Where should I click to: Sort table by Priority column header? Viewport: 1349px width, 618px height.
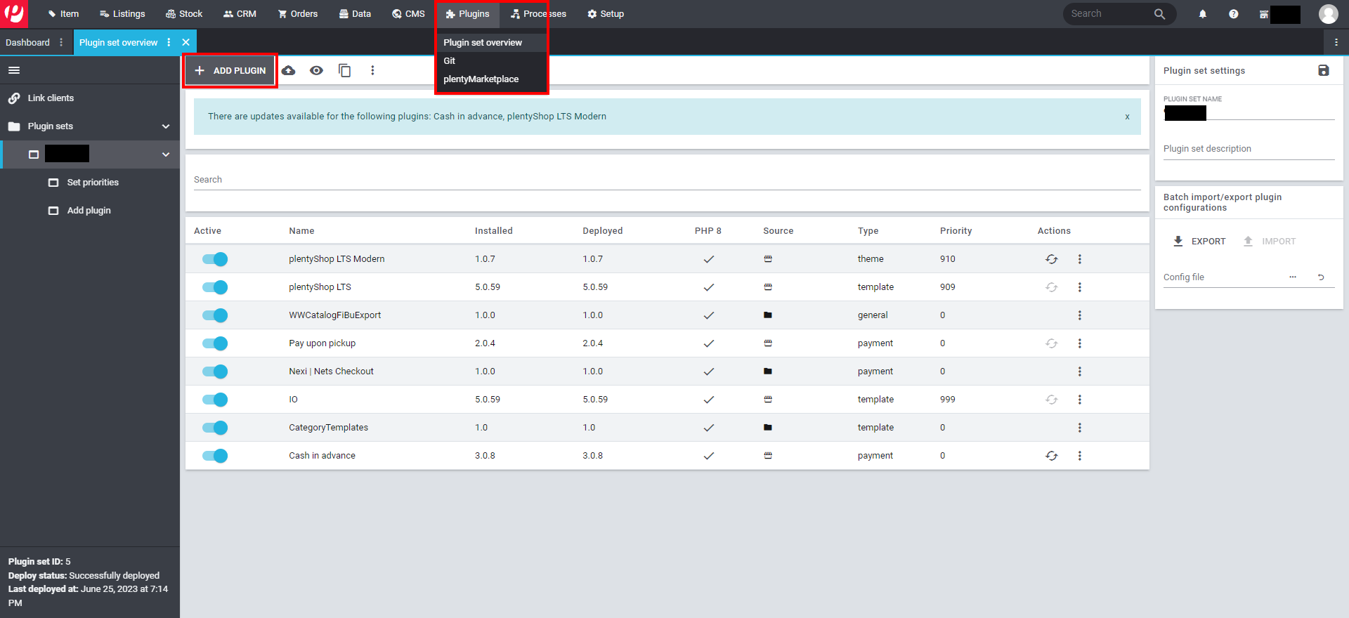point(956,231)
